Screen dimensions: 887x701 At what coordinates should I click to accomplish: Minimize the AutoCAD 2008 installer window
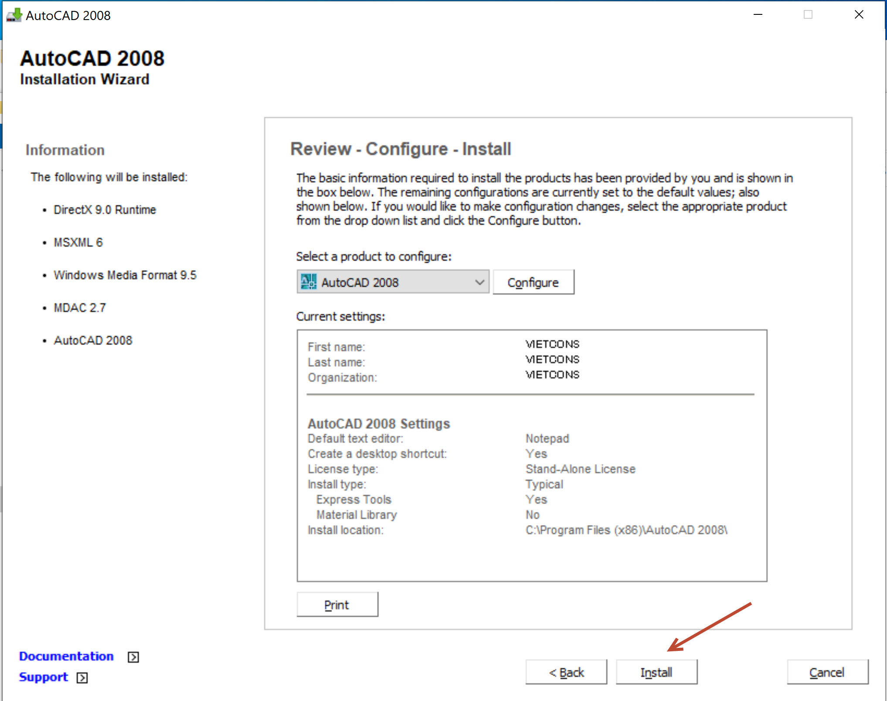[758, 14]
